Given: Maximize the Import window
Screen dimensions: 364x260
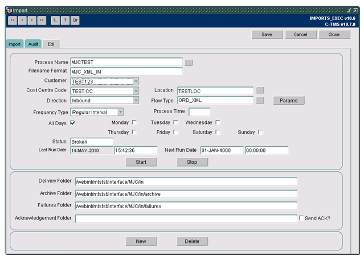Looking at the screenshot, I should [355, 10].
